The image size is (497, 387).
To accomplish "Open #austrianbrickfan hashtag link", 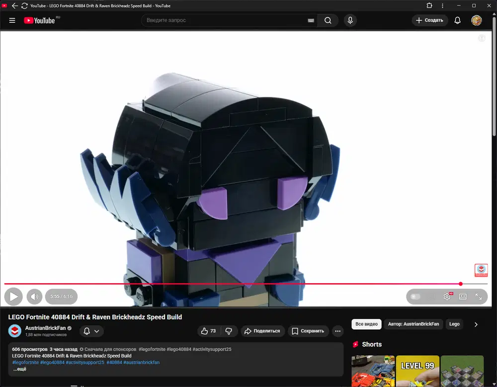I will [x=141, y=363].
